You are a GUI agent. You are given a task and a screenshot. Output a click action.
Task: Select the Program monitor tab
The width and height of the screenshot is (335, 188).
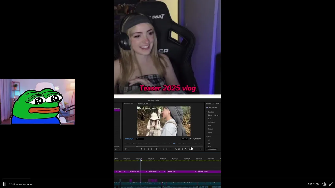click(x=143, y=104)
